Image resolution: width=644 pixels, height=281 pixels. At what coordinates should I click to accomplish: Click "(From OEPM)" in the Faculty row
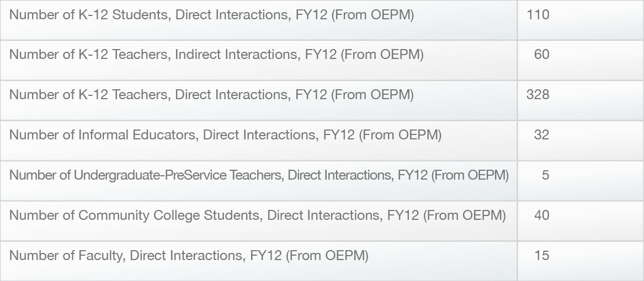coord(327,256)
